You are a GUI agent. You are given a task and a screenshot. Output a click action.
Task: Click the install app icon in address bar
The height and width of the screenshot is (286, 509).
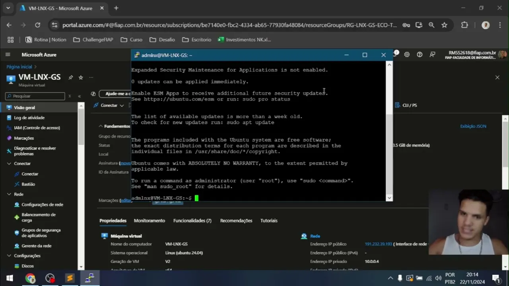(x=419, y=25)
